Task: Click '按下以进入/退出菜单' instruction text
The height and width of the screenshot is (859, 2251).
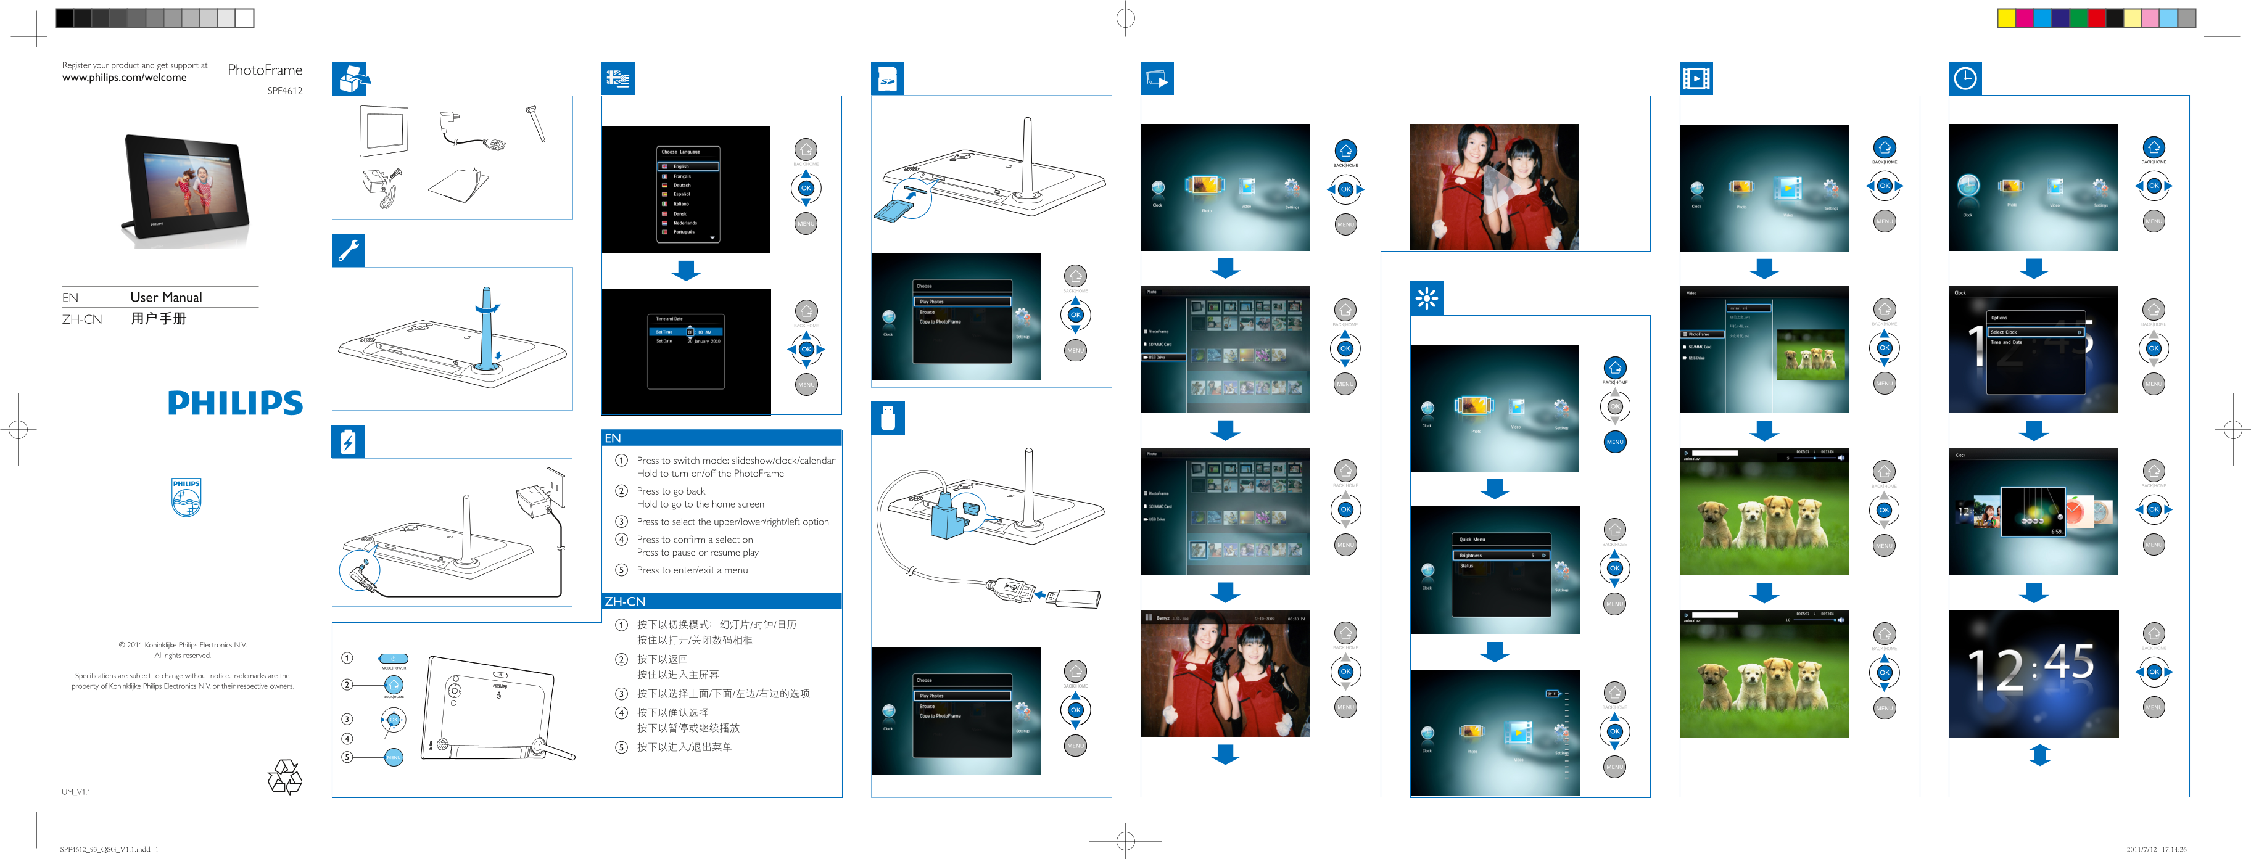Action: pyautogui.click(x=684, y=747)
